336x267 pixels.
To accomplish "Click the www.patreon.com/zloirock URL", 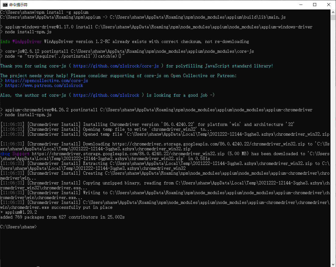I will point(44,86).
